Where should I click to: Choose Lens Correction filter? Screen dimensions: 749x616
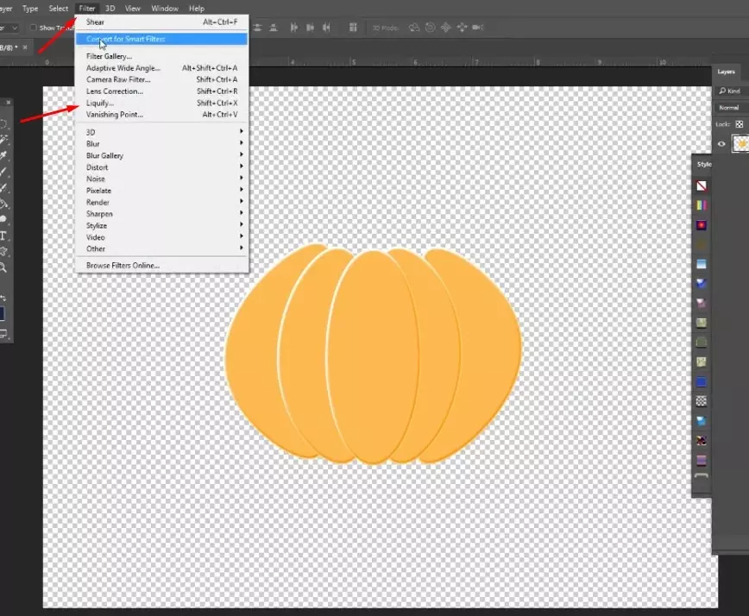161,91
